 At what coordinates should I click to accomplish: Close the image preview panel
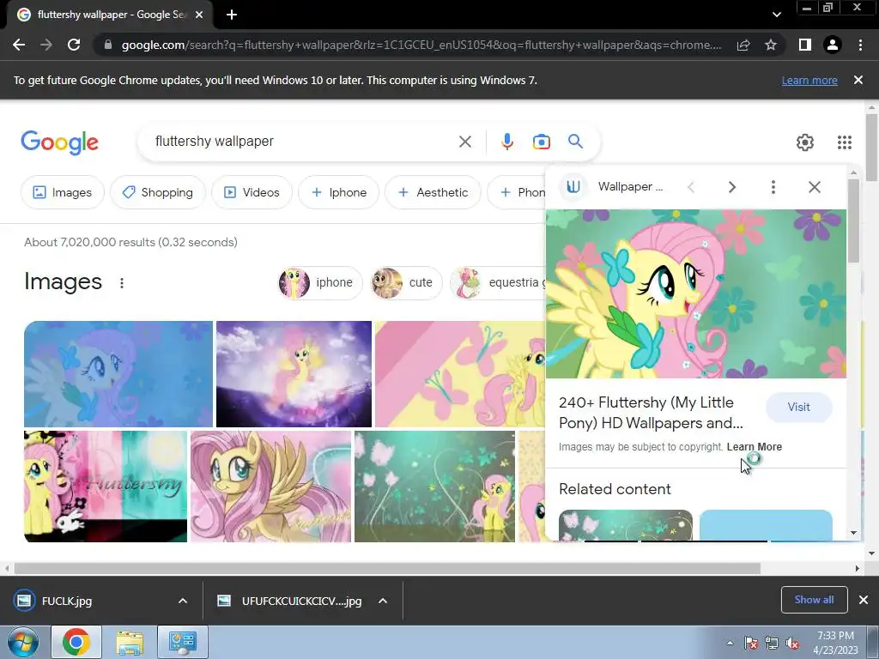[815, 186]
